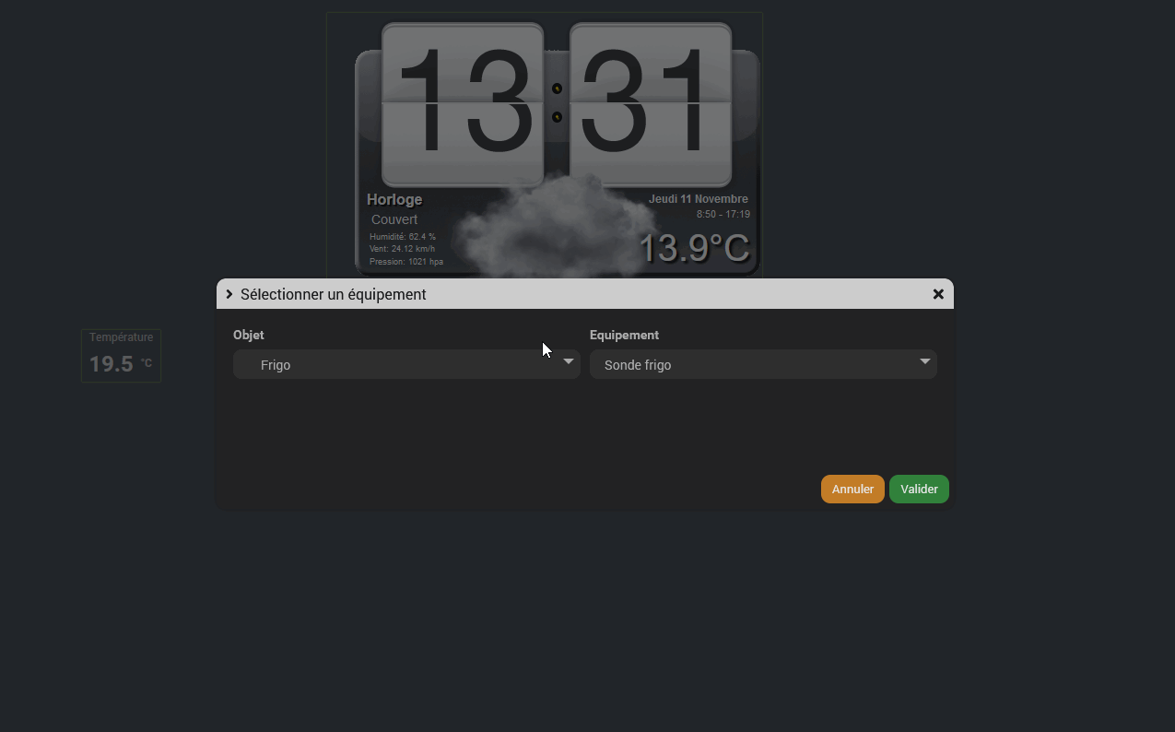The image size is (1175, 732).
Task: Click the sunrise-sunset times 8:50 - 17:19
Action: point(723,214)
